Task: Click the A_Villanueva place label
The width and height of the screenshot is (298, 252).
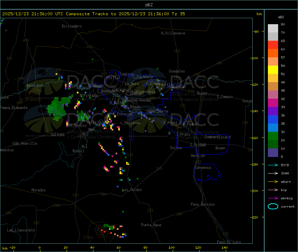Action: (x=173, y=33)
